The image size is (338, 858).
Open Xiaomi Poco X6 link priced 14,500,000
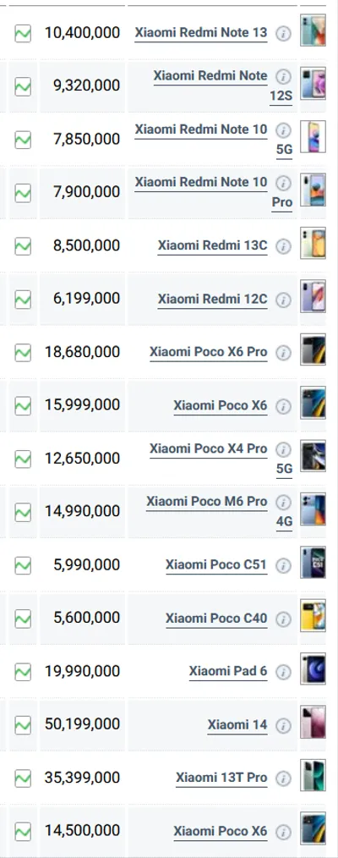221,833
